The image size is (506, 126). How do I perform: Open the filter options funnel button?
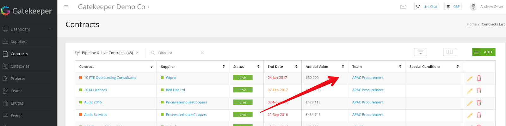[x=421, y=52]
